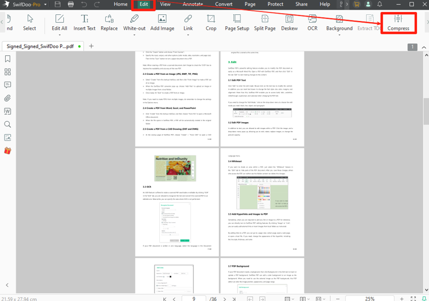Select the Signed_Signed_SwifDoo PDF document tab
The width and height of the screenshot is (429, 301).
click(x=39, y=46)
